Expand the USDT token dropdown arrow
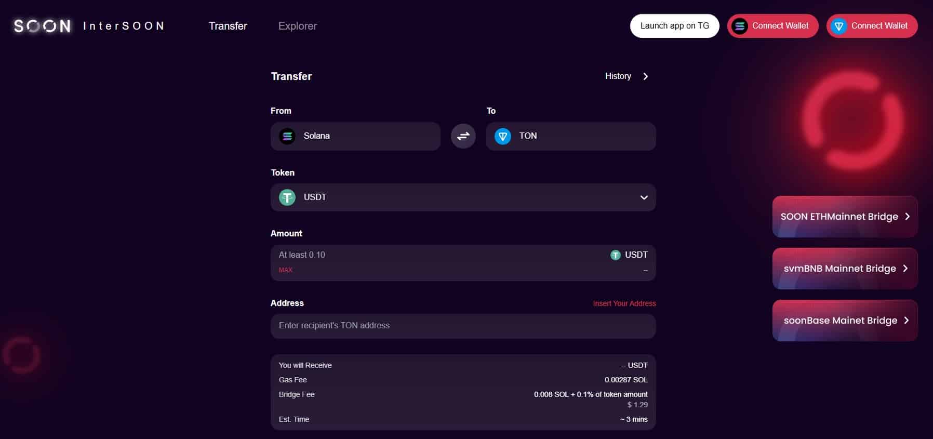The image size is (933, 439). click(644, 197)
